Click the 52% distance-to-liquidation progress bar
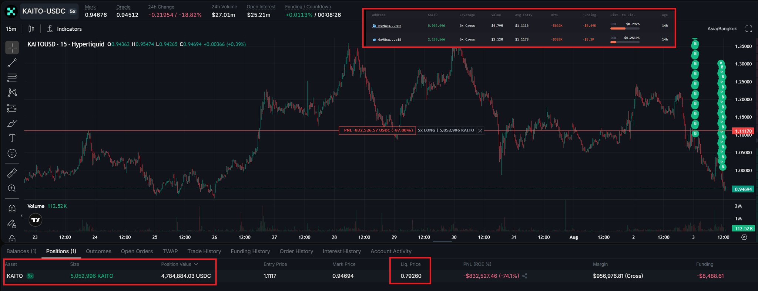 tap(625, 28)
